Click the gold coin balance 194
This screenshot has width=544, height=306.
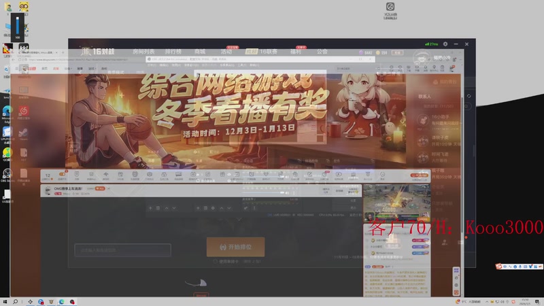tap(382, 53)
